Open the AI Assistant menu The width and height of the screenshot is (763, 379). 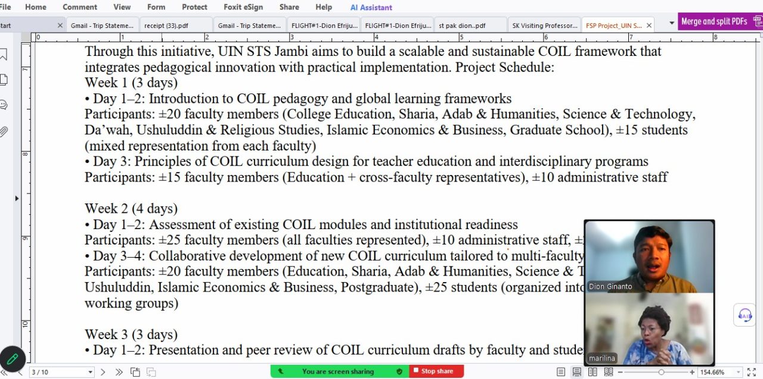click(x=371, y=7)
